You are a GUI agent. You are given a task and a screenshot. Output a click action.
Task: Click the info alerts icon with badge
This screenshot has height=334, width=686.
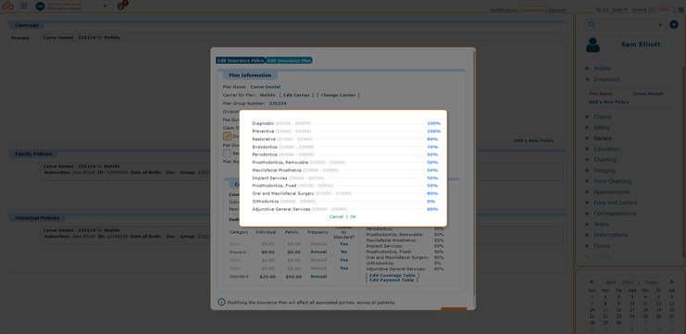point(121,6)
